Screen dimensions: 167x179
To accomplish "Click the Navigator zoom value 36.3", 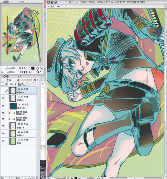I will (x=21, y=68).
